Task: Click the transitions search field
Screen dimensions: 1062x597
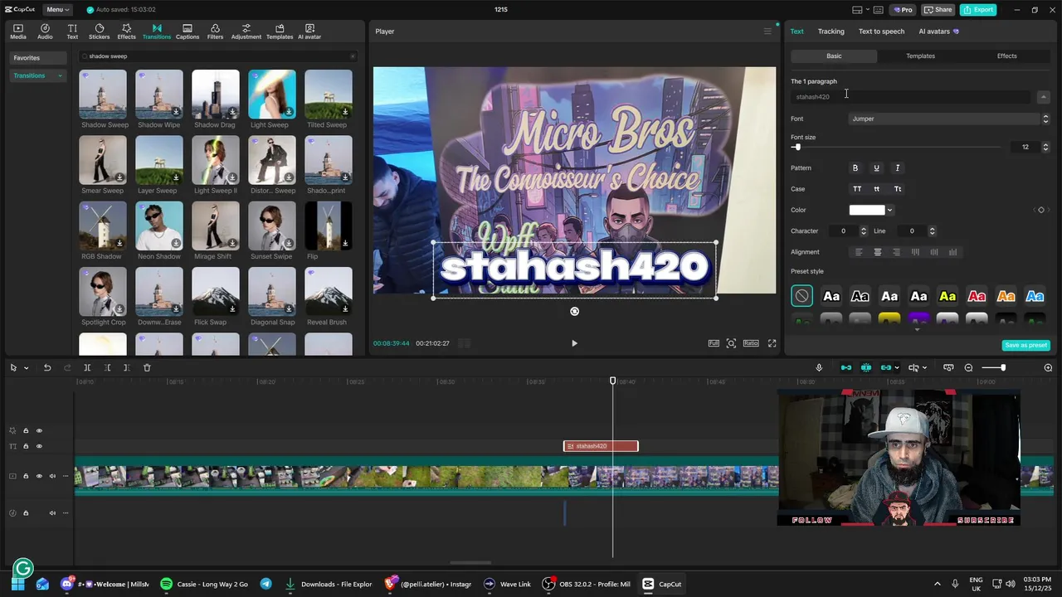Action: (218, 56)
